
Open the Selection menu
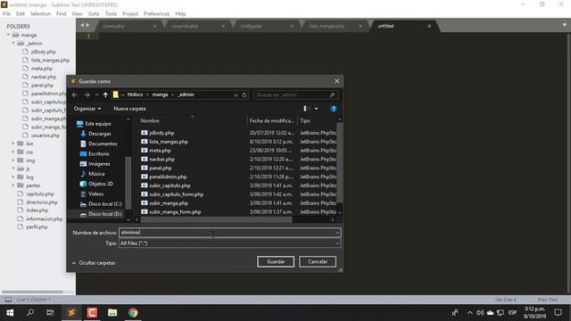point(40,13)
